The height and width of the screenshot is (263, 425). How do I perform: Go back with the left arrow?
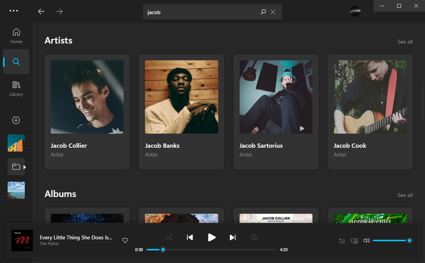(41, 11)
